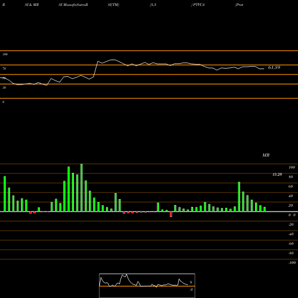Click the 70 level label on the RSI panel
Viewport: 298px width, 298px height.
(4, 69)
